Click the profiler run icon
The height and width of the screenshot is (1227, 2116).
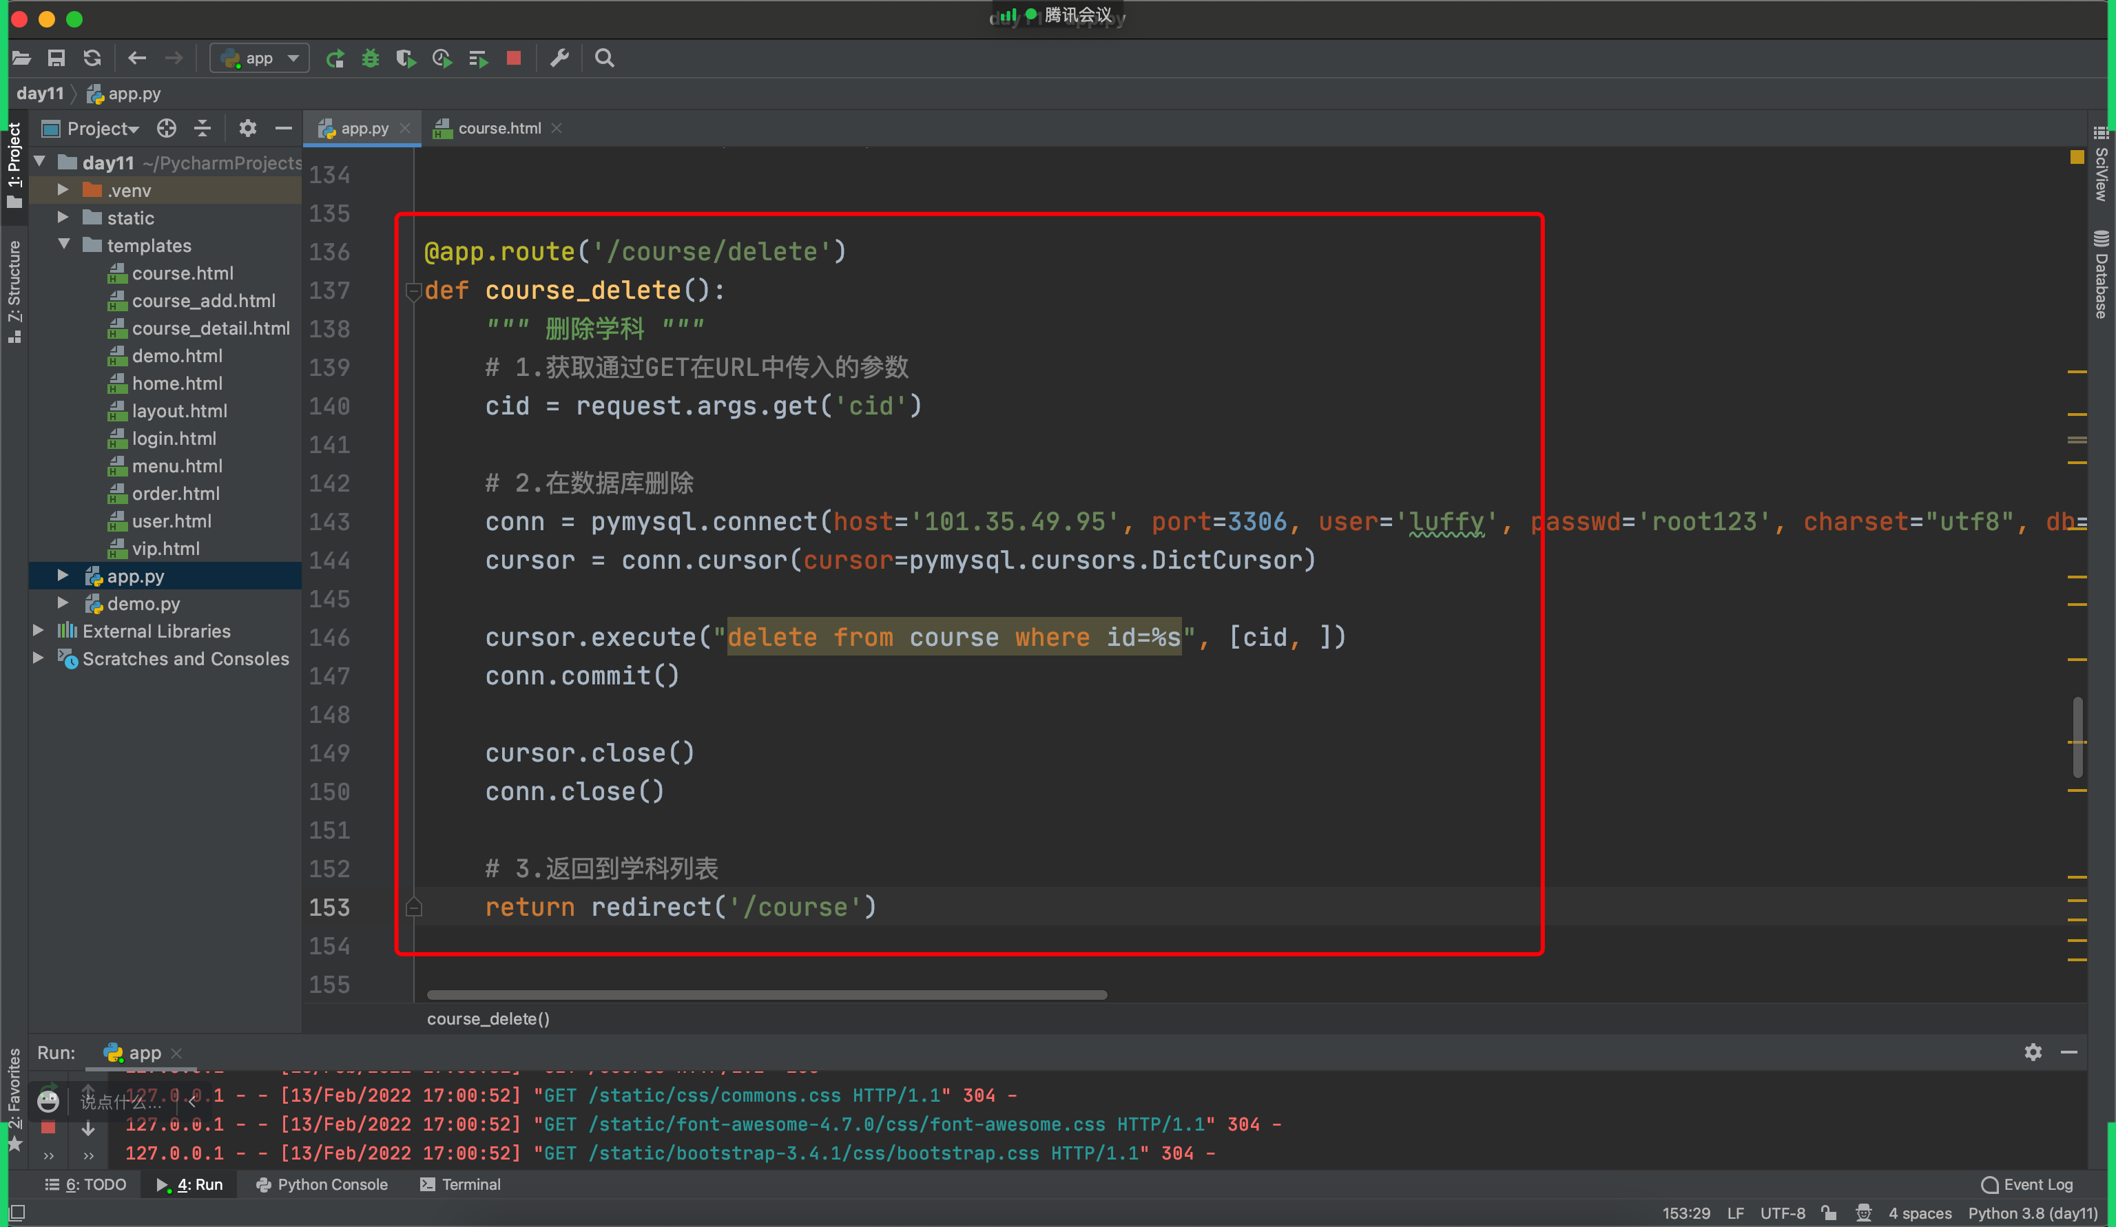pos(442,58)
